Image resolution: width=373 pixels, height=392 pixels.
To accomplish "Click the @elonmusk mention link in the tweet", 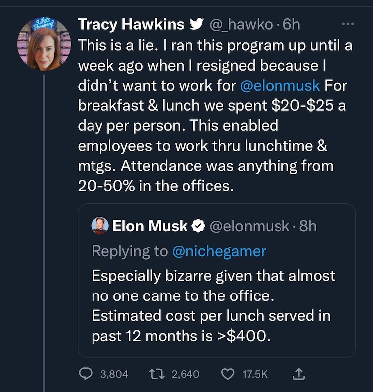I will coord(280,85).
